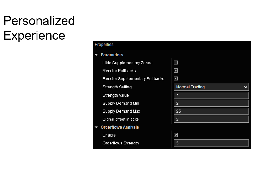
Task: Select the Parameters section header
Action: coord(112,55)
